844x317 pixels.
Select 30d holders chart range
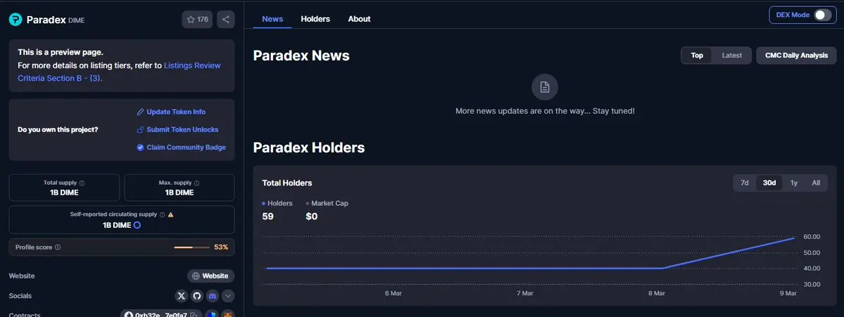[x=769, y=183]
